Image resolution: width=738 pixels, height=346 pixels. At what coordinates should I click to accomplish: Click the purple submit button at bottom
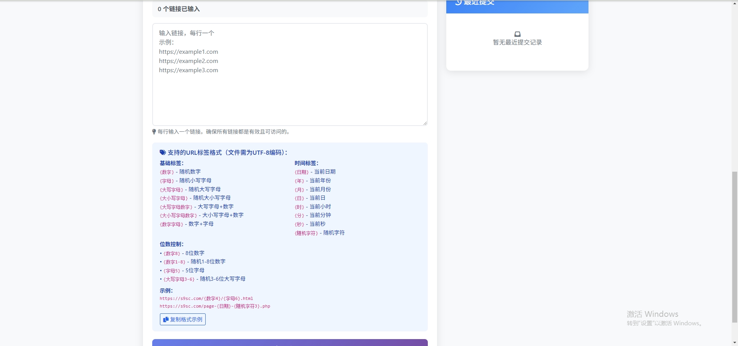click(290, 343)
